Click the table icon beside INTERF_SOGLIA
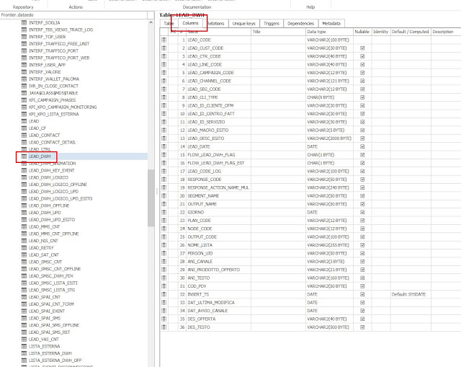Image resolution: width=461 pixels, height=367 pixels. click(24, 22)
